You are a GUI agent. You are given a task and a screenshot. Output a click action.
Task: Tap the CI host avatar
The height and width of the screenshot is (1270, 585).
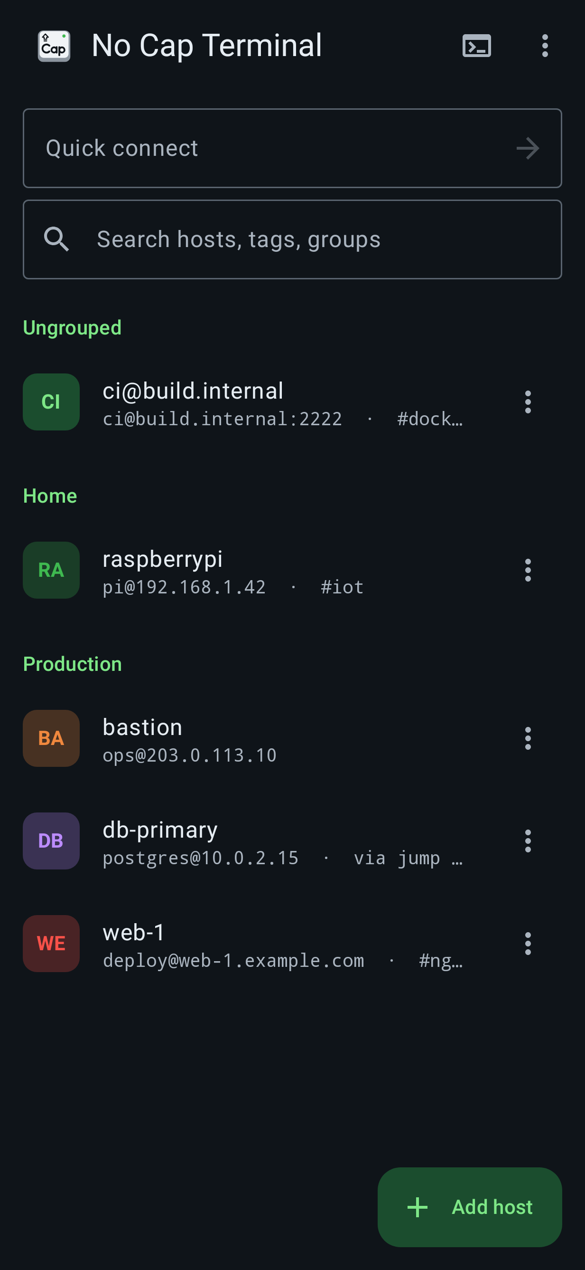tap(51, 402)
